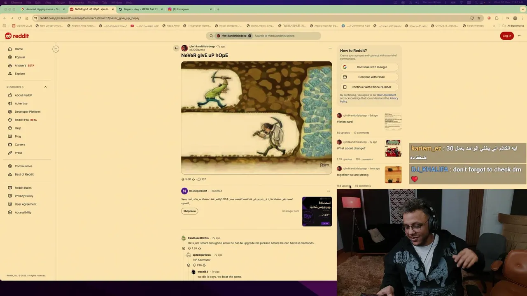Open Developer Platform
The height and width of the screenshot is (296, 527).
coord(28,112)
